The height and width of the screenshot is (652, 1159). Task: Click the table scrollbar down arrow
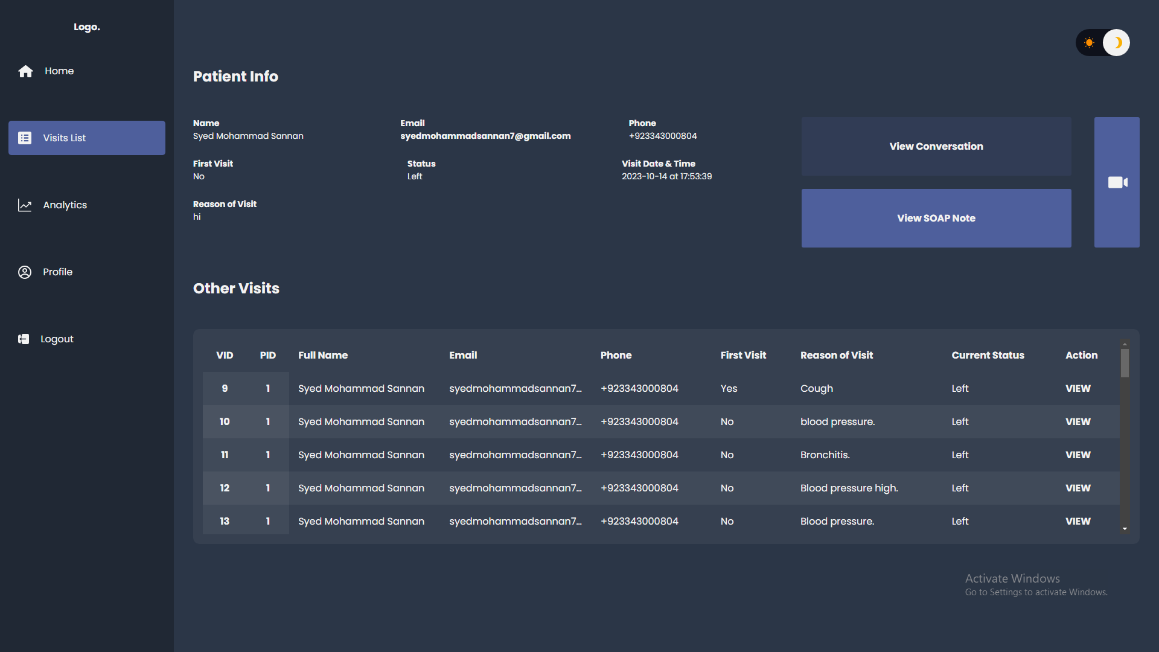coord(1125,529)
